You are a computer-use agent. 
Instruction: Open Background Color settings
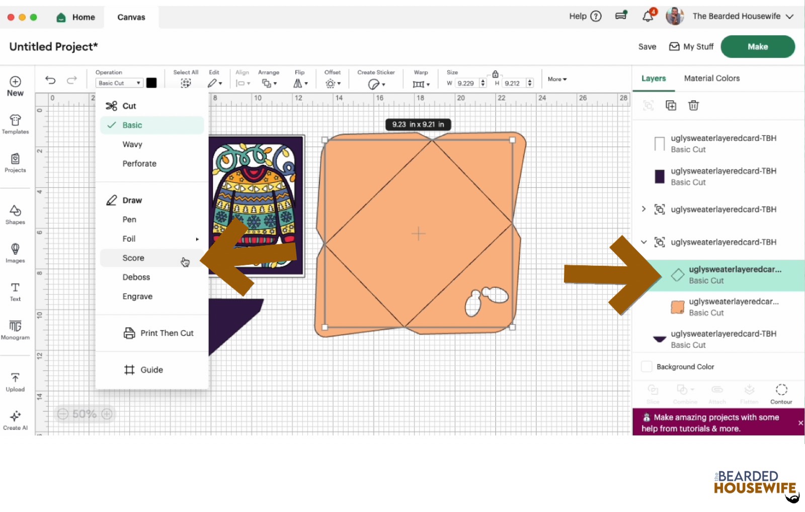point(647,367)
